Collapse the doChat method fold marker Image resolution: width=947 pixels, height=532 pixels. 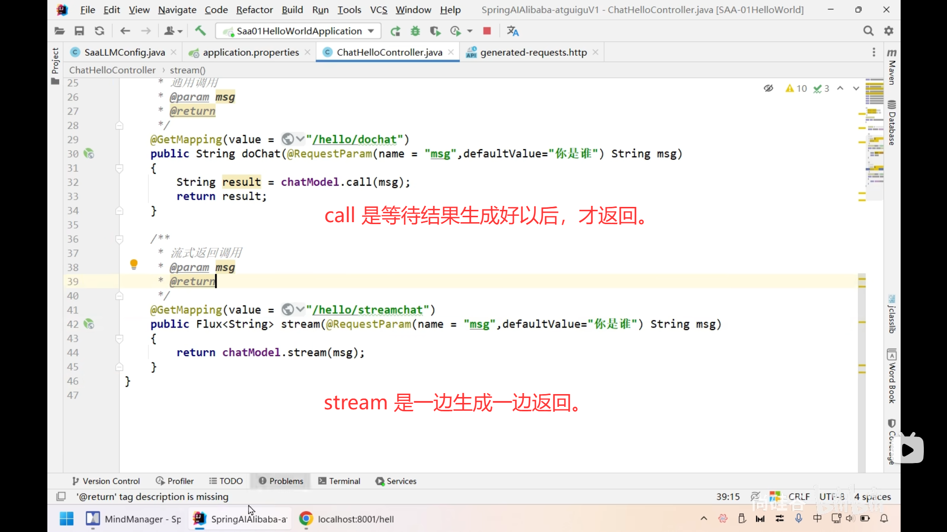pos(119,168)
